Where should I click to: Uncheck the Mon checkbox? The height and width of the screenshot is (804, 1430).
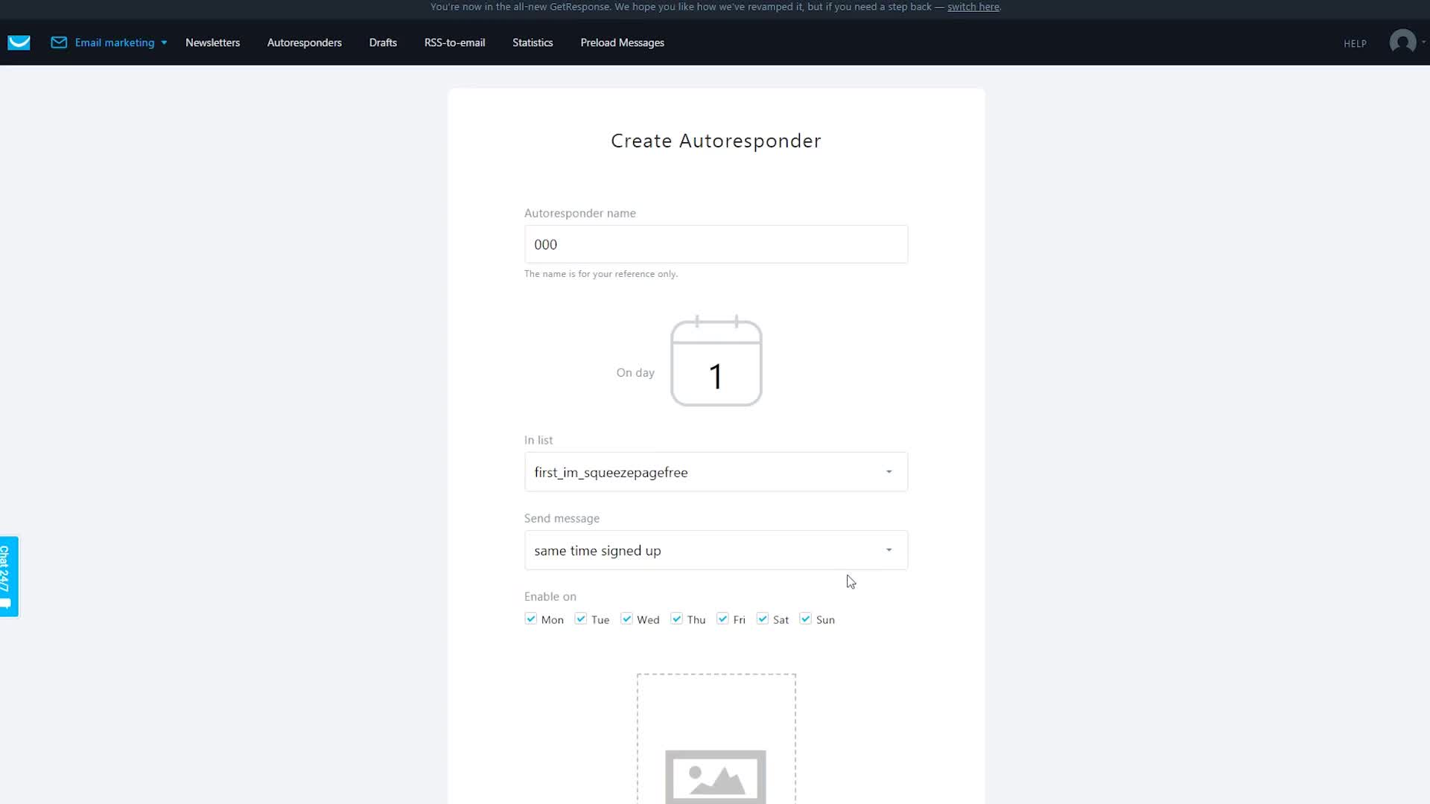[x=530, y=619]
